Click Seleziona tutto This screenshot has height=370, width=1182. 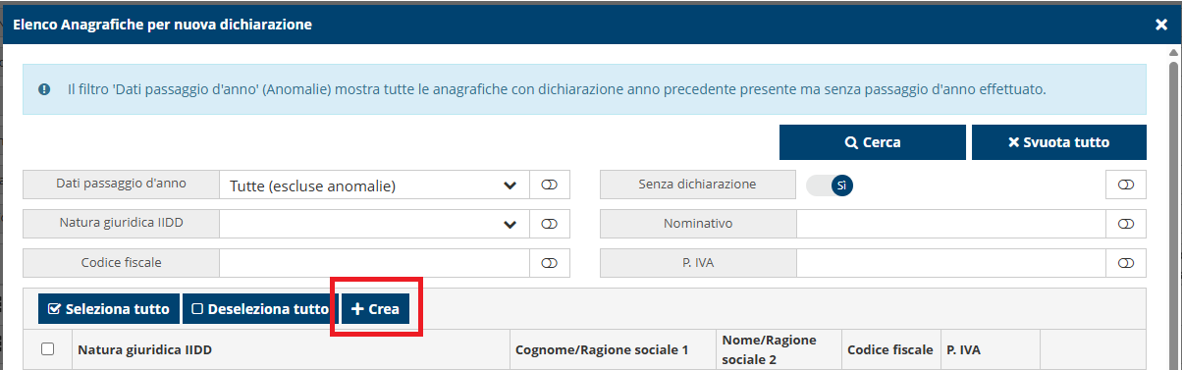pyautogui.click(x=109, y=308)
